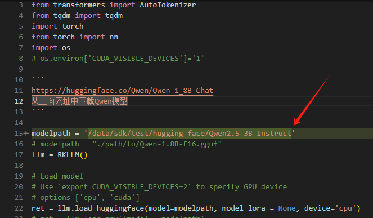Click 'AutoTokenizer' in the transformers import
373x218 pixels.
tap(168, 5)
